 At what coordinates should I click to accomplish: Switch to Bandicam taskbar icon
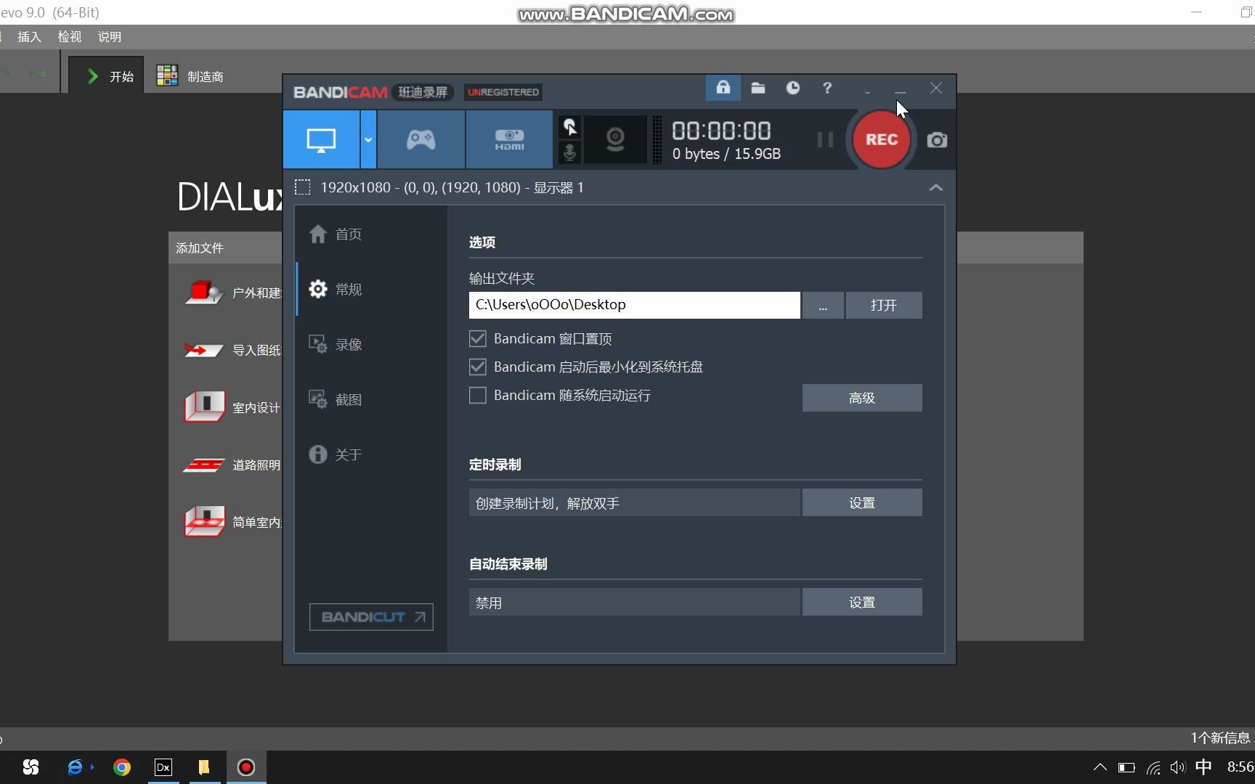(246, 767)
